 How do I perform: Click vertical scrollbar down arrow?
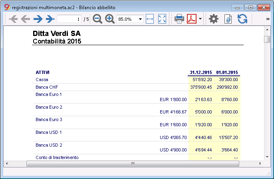267,157
